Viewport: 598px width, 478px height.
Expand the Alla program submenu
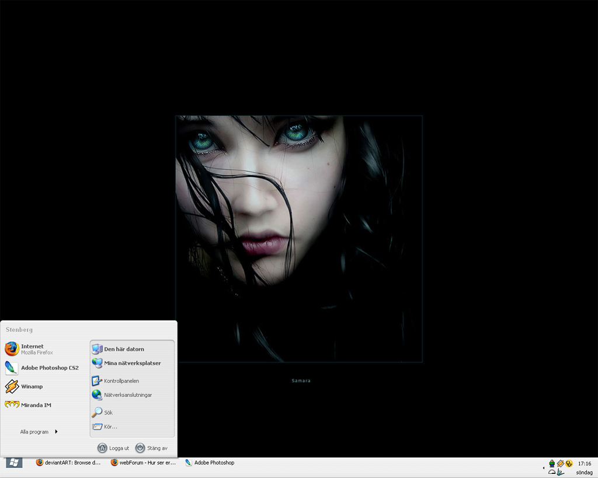pyautogui.click(x=39, y=432)
